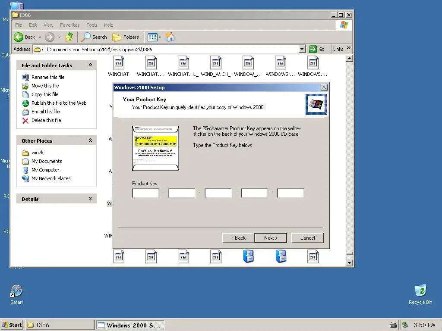Open the Help menu
The image size is (442, 331).
click(x=108, y=25)
